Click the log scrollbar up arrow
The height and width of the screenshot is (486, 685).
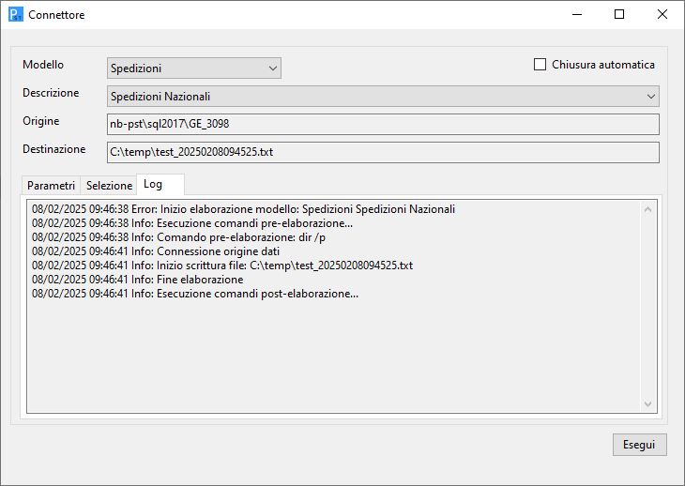(647, 209)
